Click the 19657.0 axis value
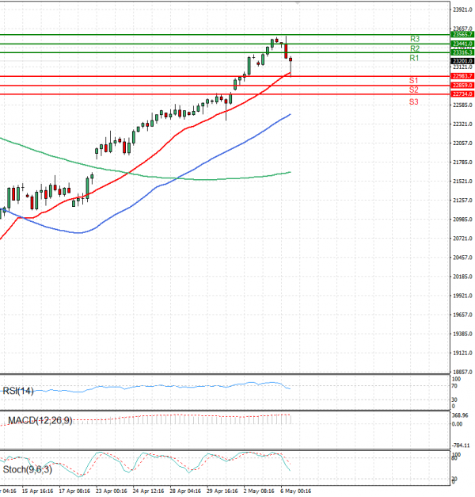Viewport: 475px width, 497px height. pos(462,315)
